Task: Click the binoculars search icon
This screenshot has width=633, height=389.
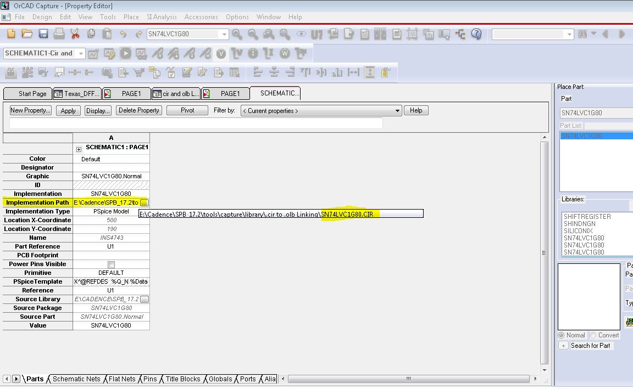Action: coord(582,34)
